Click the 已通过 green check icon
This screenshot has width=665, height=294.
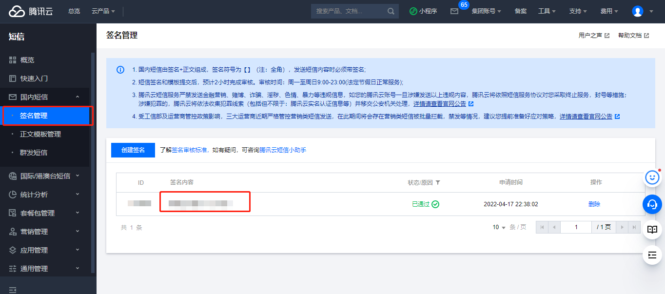tap(435, 204)
